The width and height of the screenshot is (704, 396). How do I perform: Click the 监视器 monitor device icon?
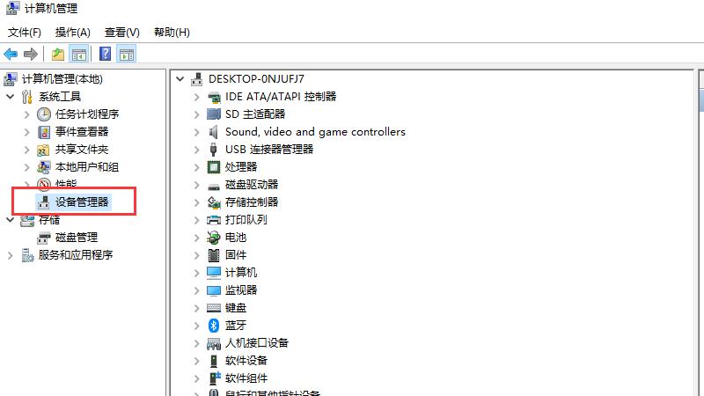click(214, 290)
